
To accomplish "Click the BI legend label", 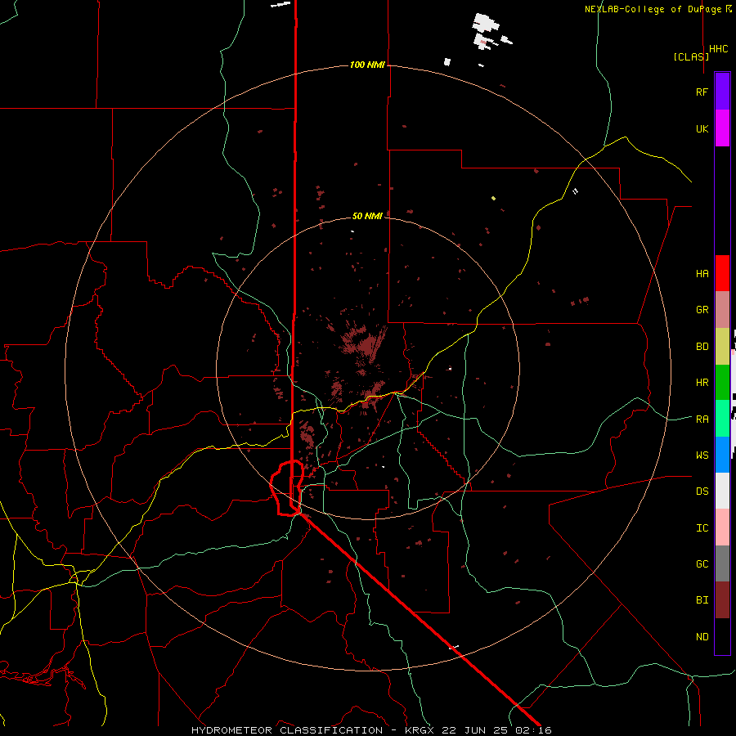I will 702,600.
